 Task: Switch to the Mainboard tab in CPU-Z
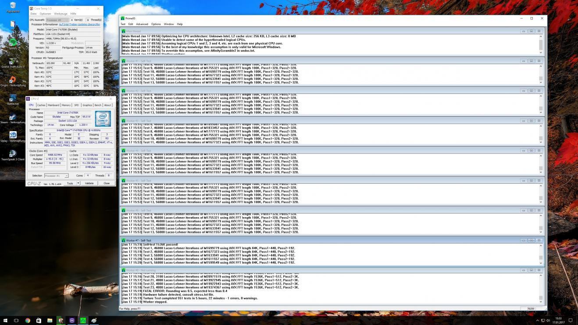click(x=54, y=105)
